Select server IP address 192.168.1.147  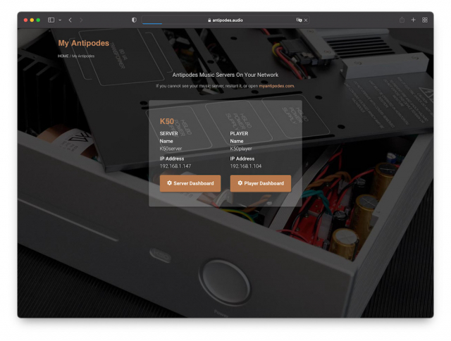tap(175, 166)
